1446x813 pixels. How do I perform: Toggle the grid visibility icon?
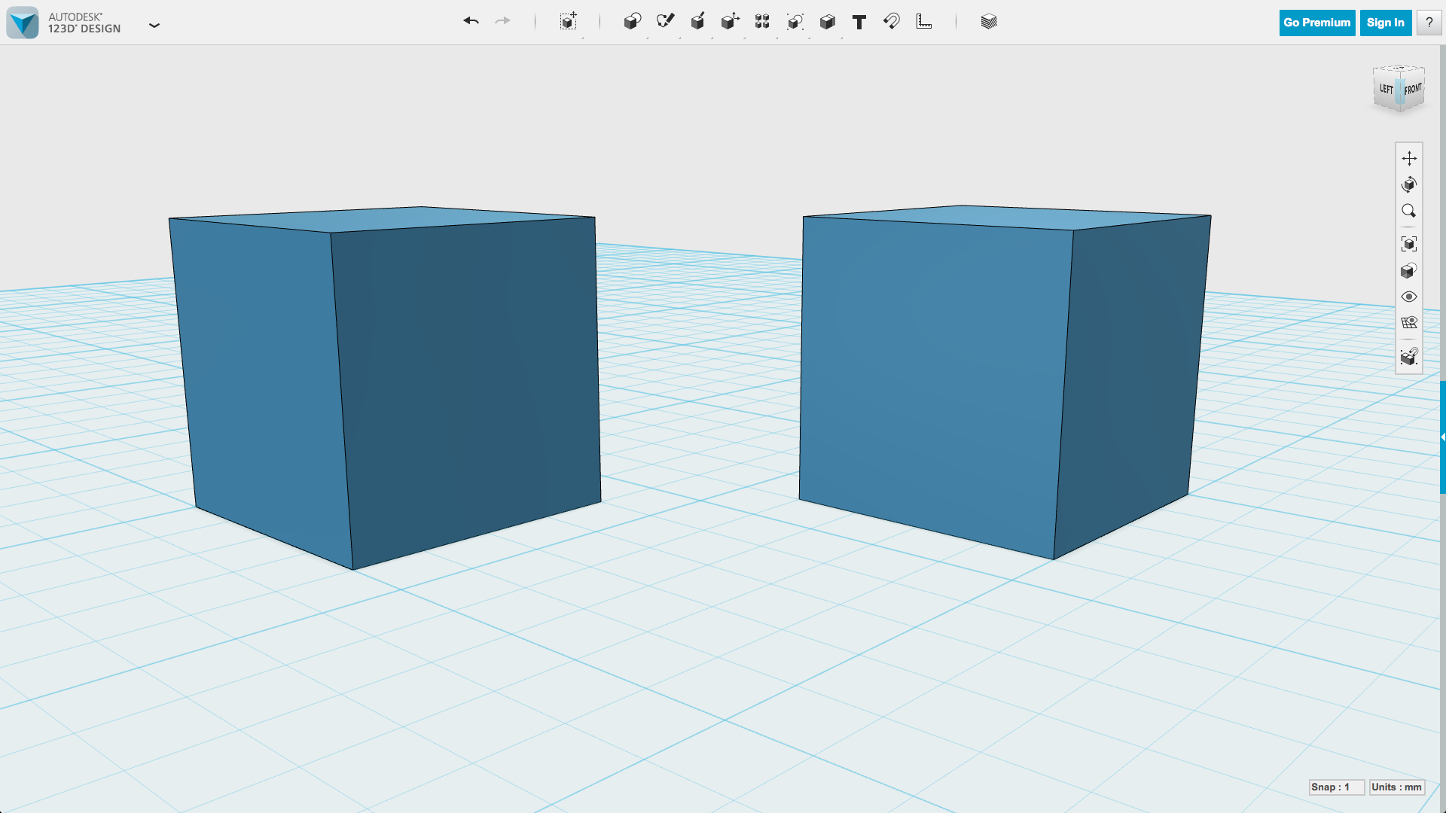(x=1408, y=323)
